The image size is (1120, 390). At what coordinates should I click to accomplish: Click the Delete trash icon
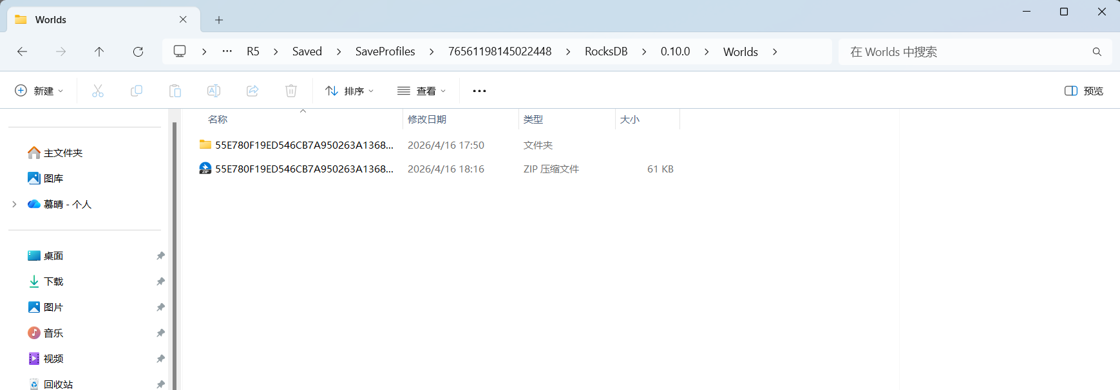[x=291, y=91]
